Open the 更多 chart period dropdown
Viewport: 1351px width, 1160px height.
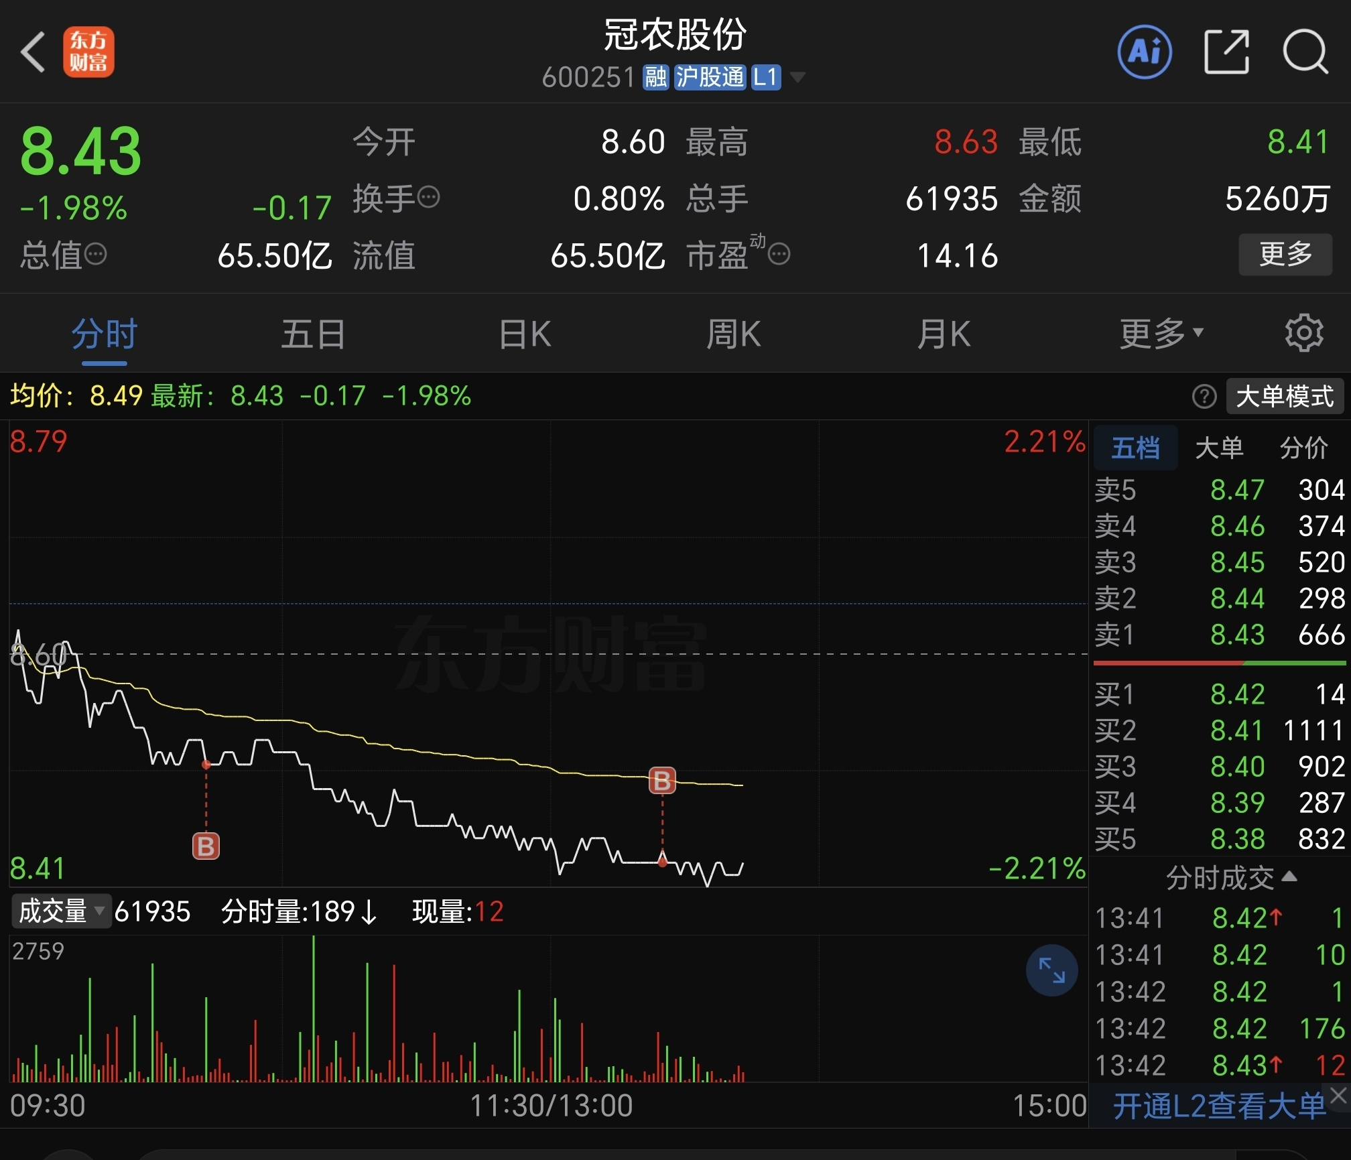pyautogui.click(x=1161, y=333)
